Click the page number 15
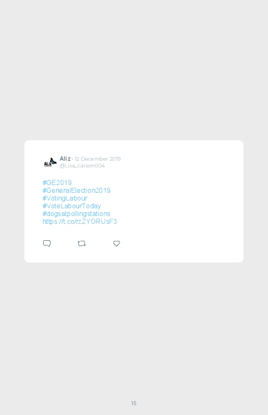Image resolution: width=268 pixels, height=415 pixels. (134, 403)
